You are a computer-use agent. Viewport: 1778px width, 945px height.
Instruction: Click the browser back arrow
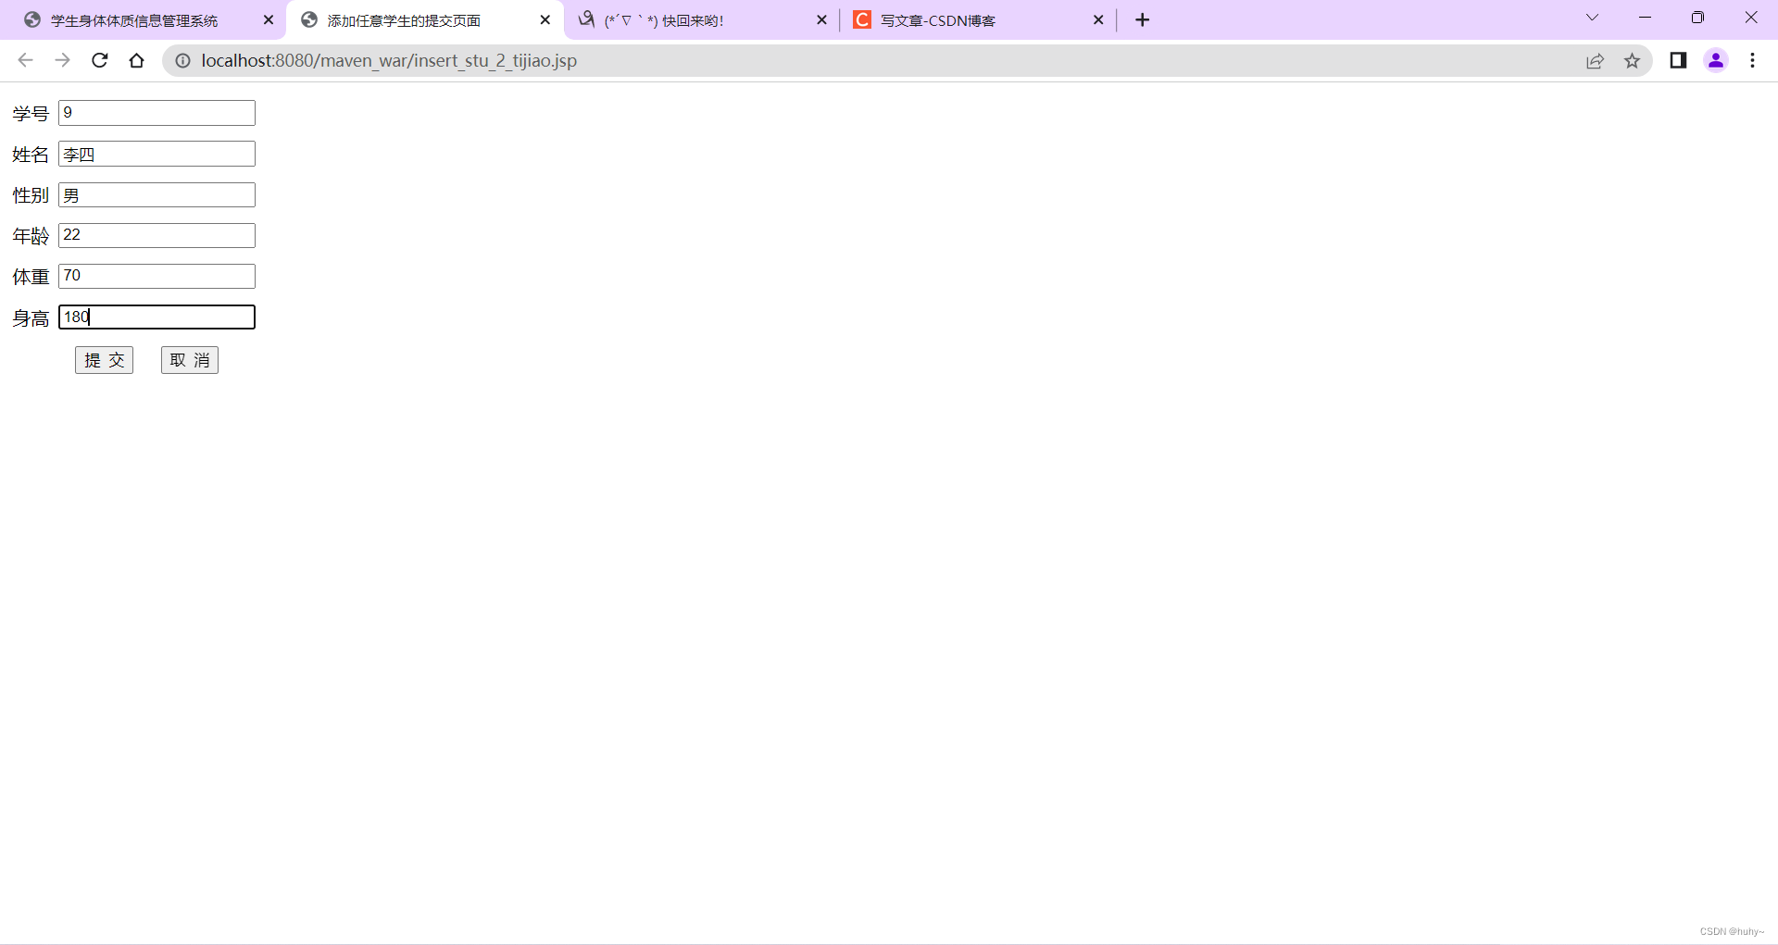25,60
